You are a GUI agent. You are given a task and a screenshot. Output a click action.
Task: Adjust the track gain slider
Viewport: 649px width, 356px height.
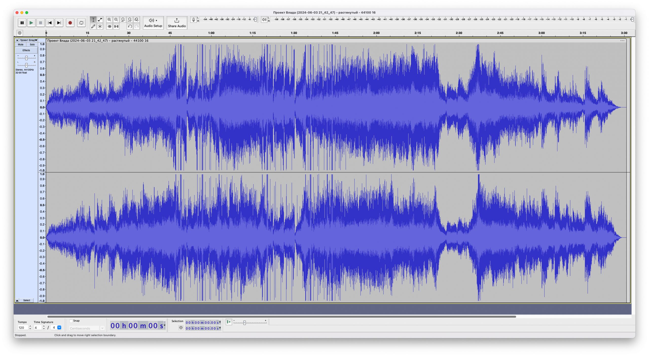pos(26,58)
